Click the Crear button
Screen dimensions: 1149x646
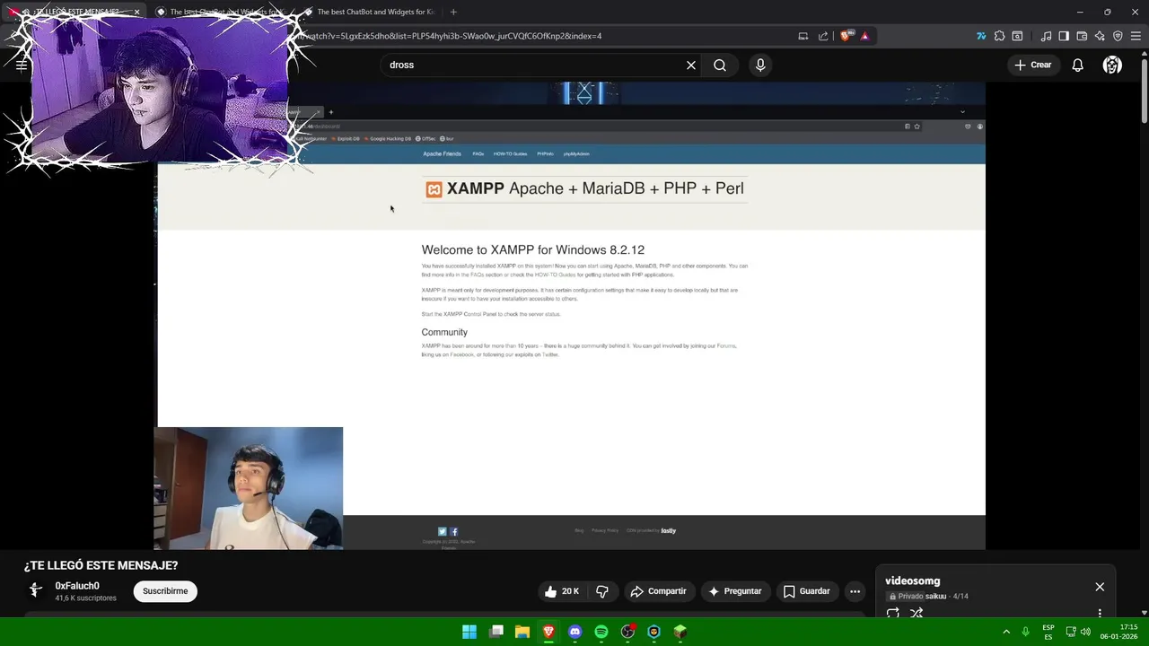[x=1033, y=65]
